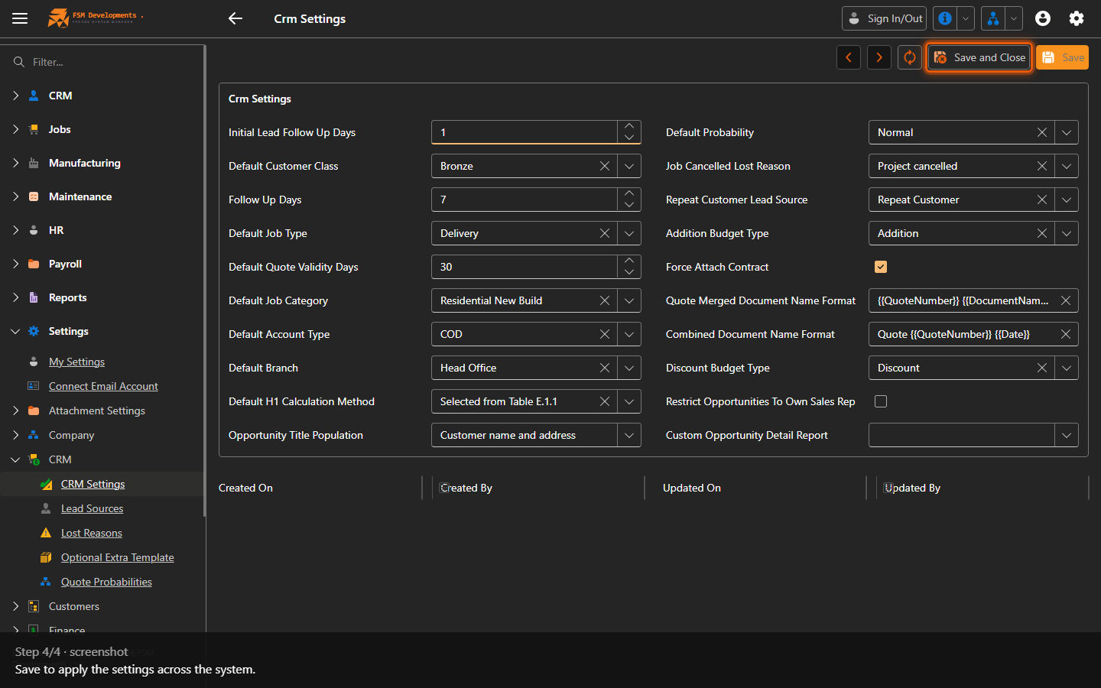Select Quote Probabilities sidebar item
This screenshot has height=688, width=1101.
[106, 582]
